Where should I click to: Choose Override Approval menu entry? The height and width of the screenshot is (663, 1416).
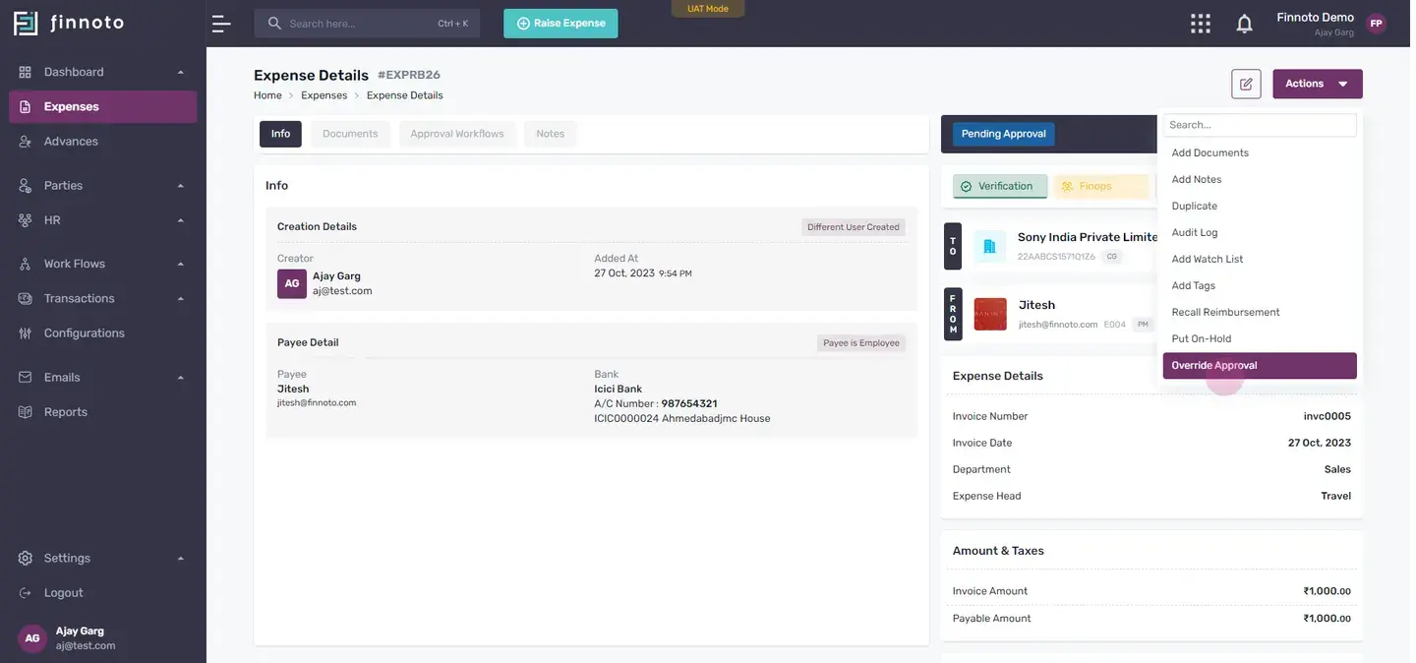pos(1260,366)
